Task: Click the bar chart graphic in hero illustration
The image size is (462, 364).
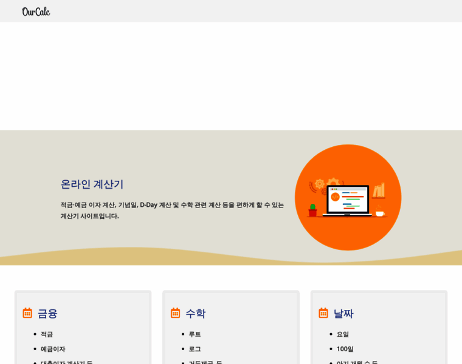Action: click(x=379, y=190)
